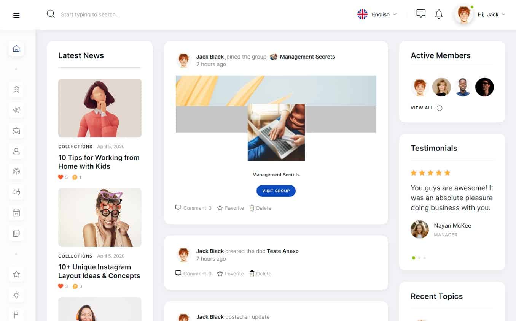The image size is (516, 321).
Task: Click '7 hours ago' timestamp
Action: click(211, 259)
